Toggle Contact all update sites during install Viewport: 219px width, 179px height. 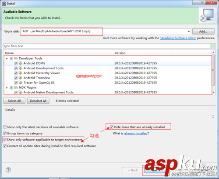[5, 146]
